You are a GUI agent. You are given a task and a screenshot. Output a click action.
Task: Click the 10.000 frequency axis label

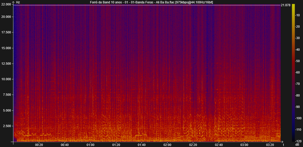point(6,79)
